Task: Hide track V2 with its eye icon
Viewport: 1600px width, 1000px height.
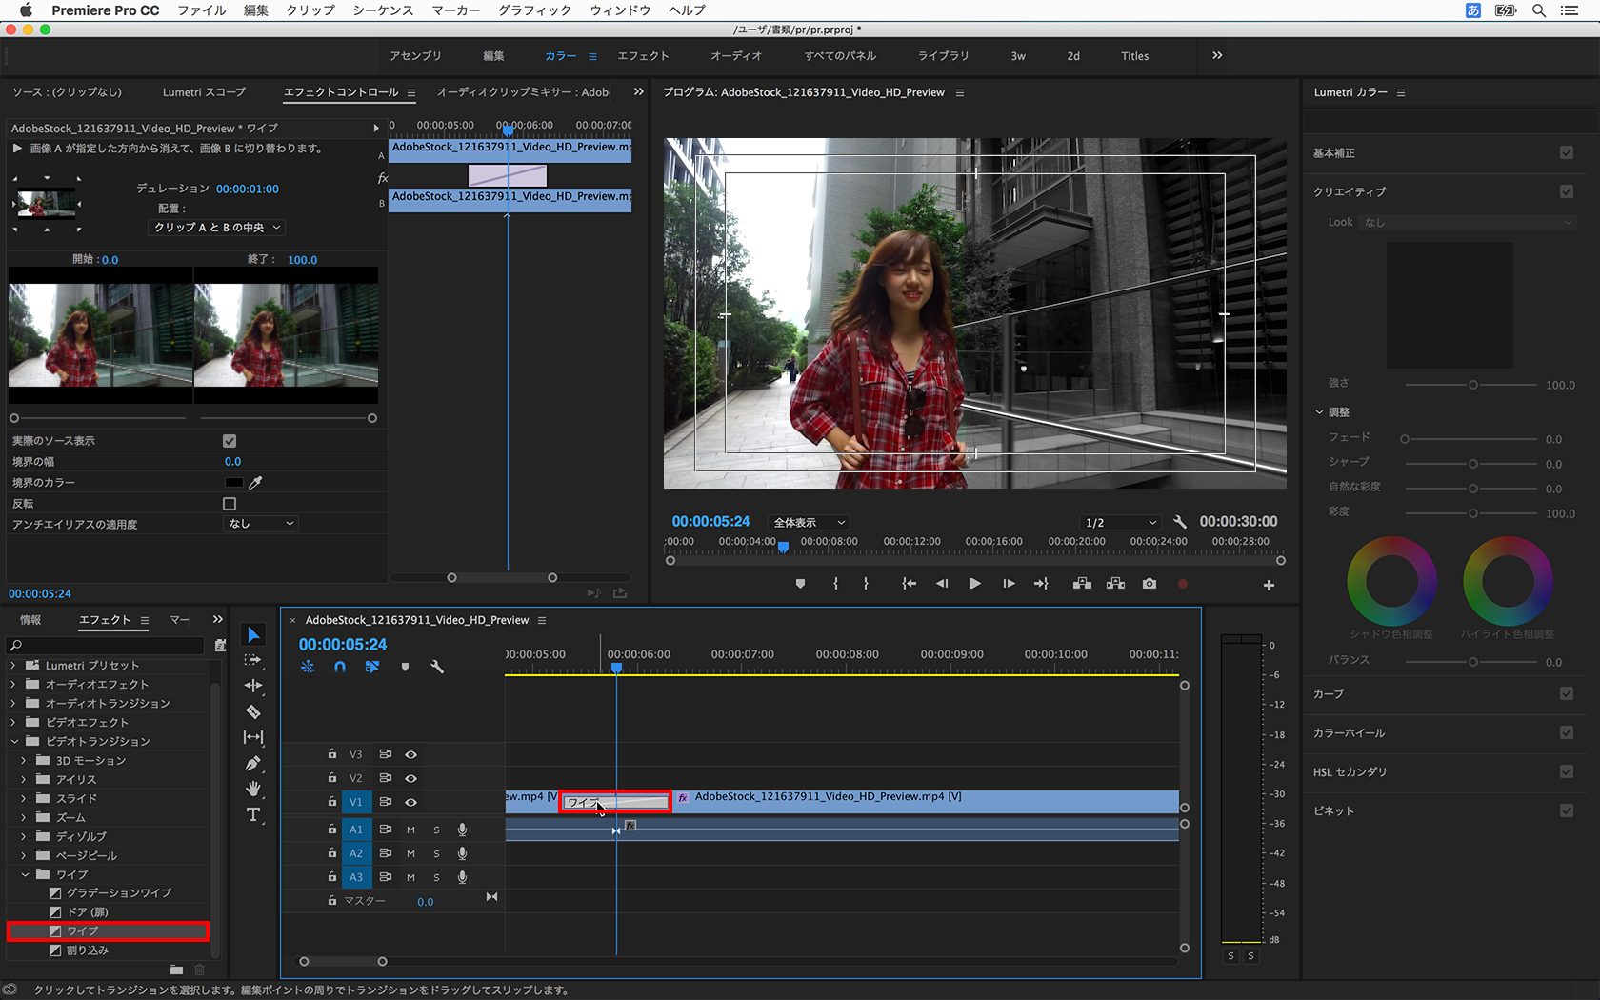Action: point(411,778)
